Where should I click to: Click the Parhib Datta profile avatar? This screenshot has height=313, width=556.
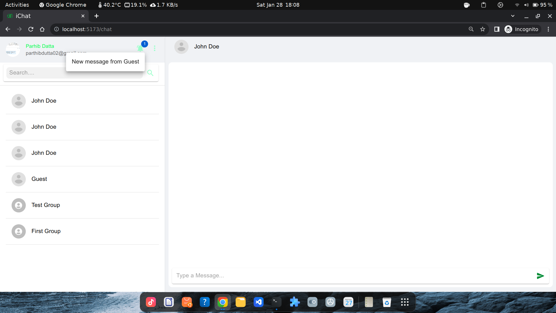coord(13,48)
